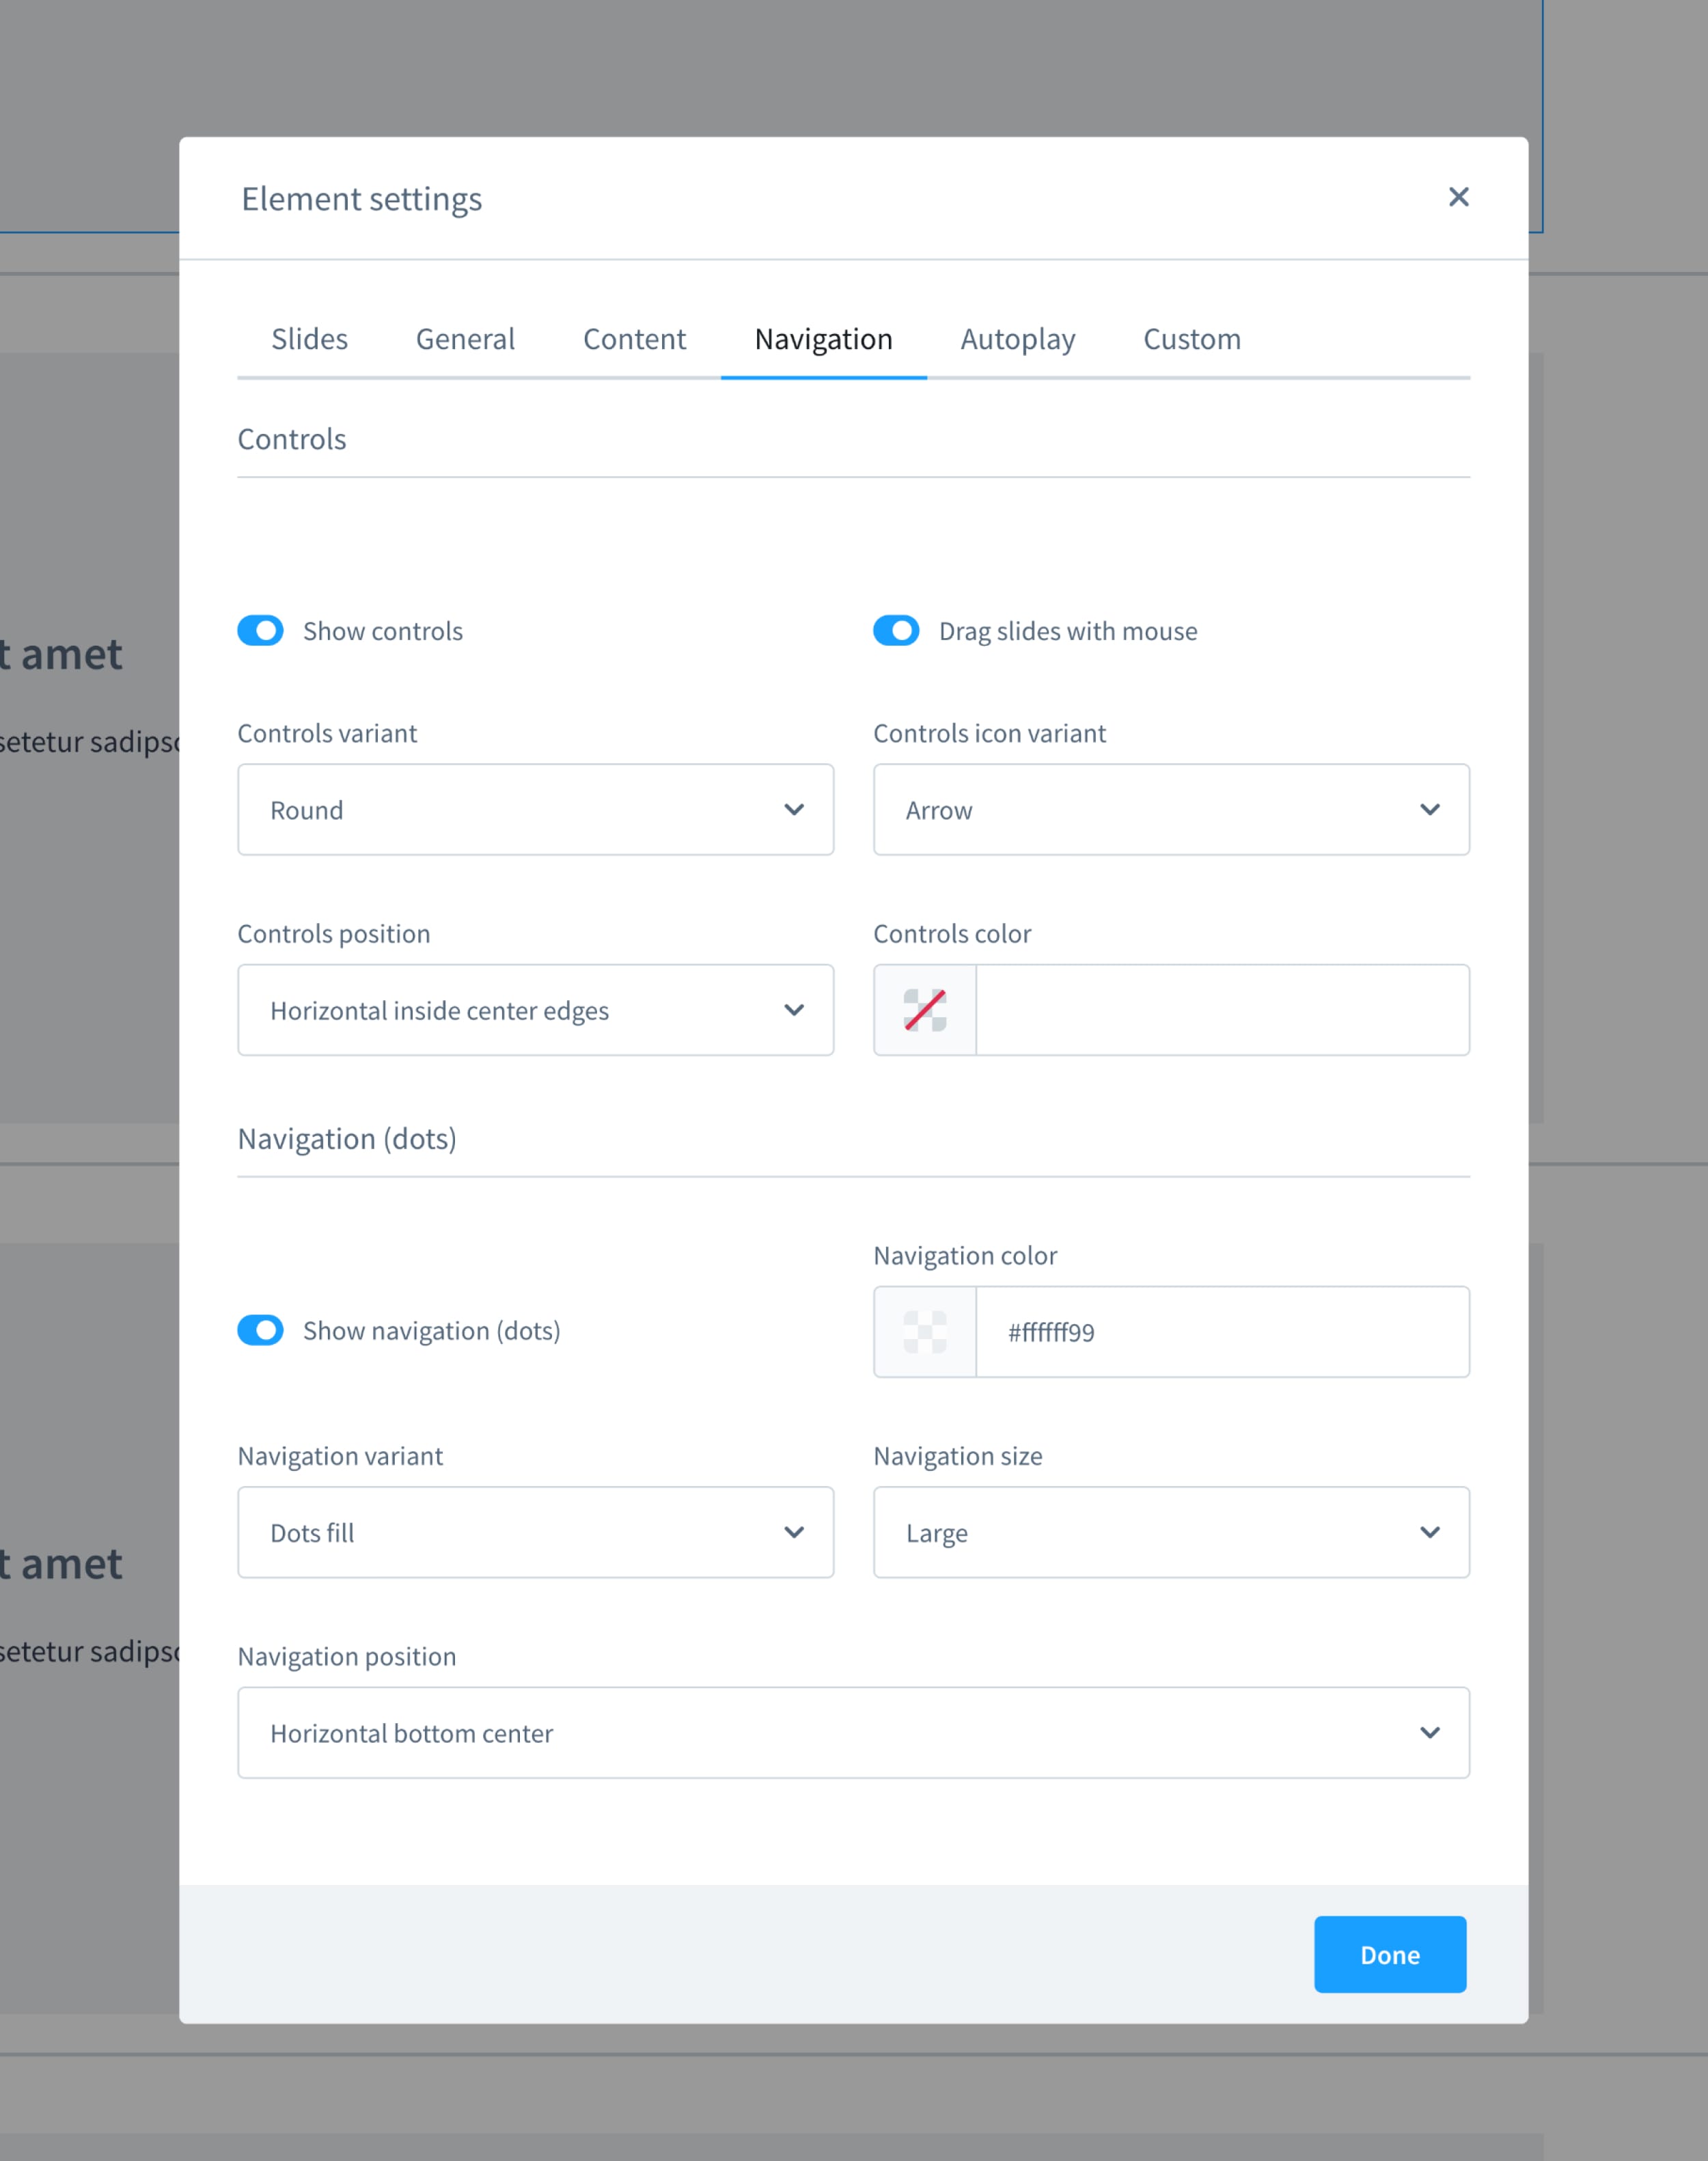This screenshot has height=2161, width=1708.
Task: Disable Drag slides with mouse switch
Action: pyautogui.click(x=896, y=631)
